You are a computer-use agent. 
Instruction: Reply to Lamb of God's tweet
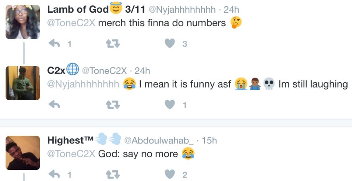tap(54, 43)
